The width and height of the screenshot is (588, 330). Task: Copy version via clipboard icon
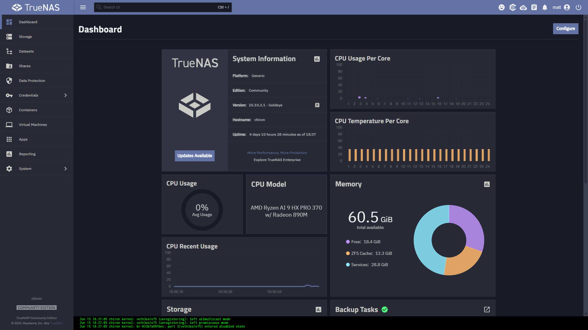[317, 105]
